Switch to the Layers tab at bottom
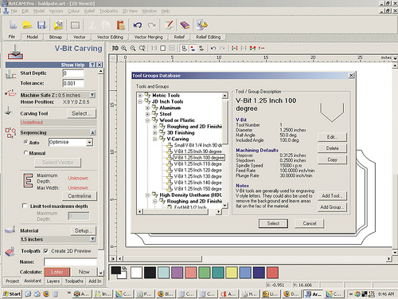This screenshot has height=299, width=398. [x=53, y=281]
